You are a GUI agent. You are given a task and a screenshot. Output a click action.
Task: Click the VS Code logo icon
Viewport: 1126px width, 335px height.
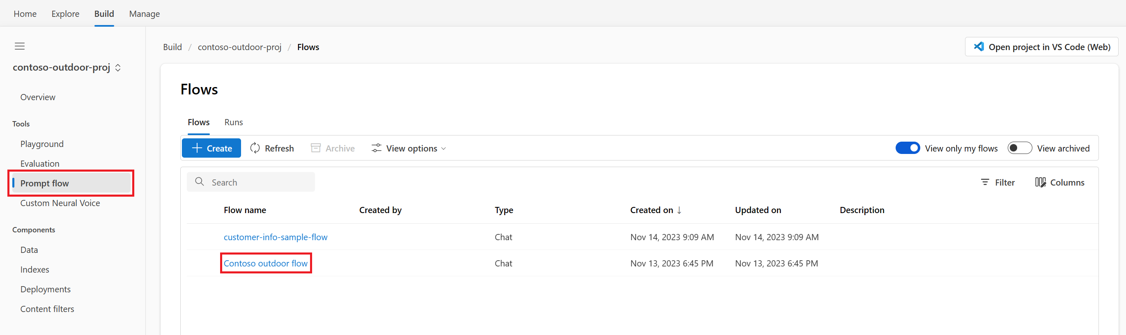(979, 47)
